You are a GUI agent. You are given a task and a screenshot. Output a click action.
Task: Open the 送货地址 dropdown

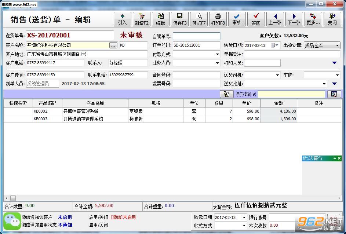(x=324, y=84)
